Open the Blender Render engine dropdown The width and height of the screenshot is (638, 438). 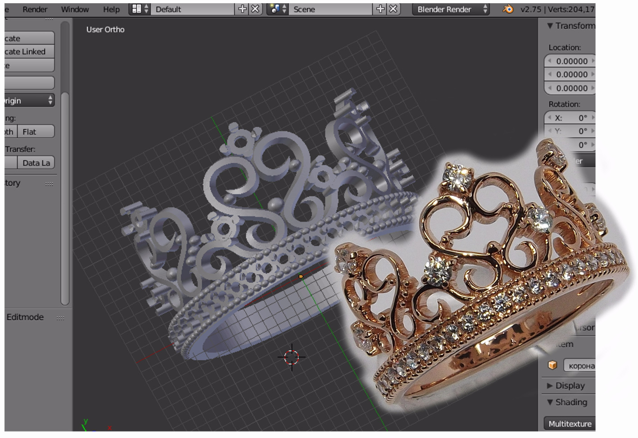pos(451,9)
